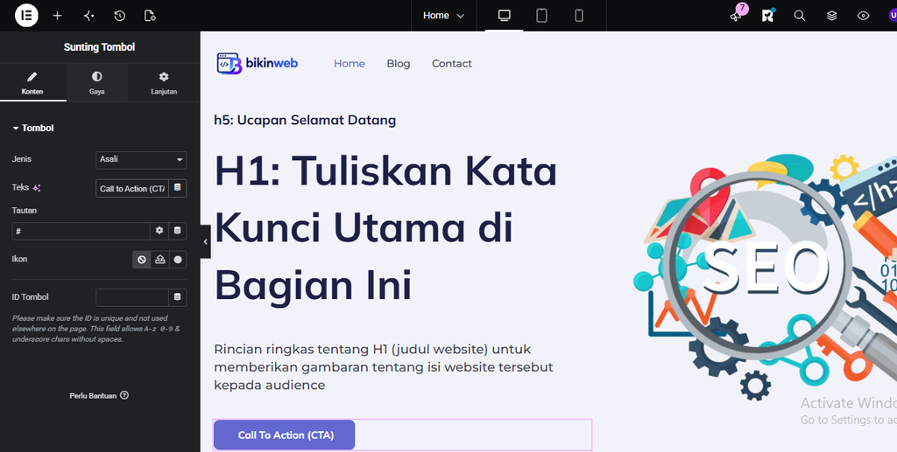Screen dimensions: 897x452
Task: Switch to the Konten tab
Action: pyautogui.click(x=32, y=83)
